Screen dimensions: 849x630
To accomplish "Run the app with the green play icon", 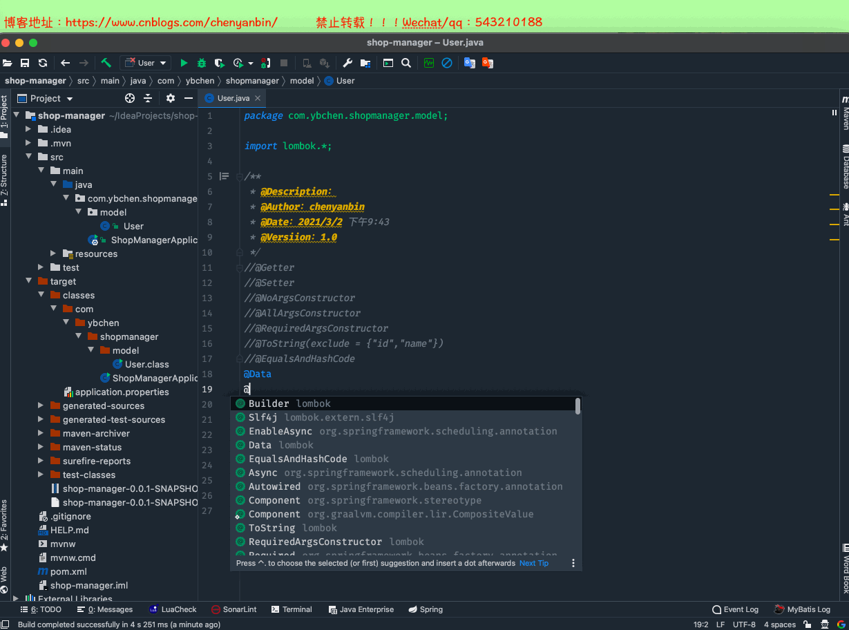I will pyautogui.click(x=184, y=63).
